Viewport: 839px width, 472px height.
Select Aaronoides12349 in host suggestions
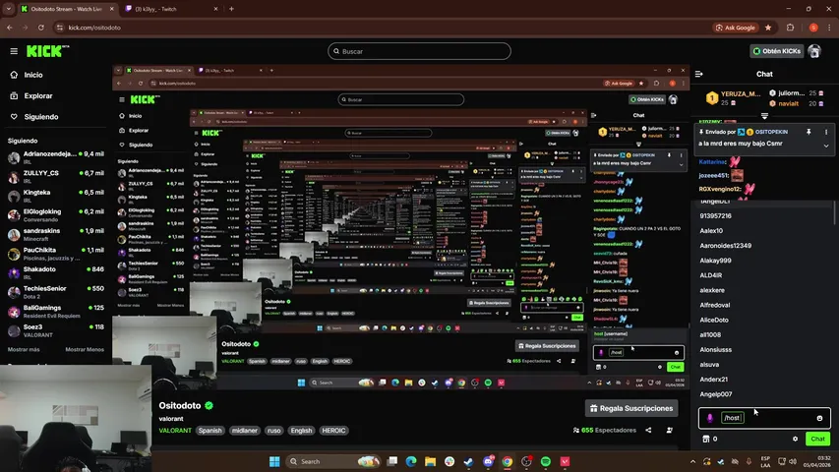point(726,246)
